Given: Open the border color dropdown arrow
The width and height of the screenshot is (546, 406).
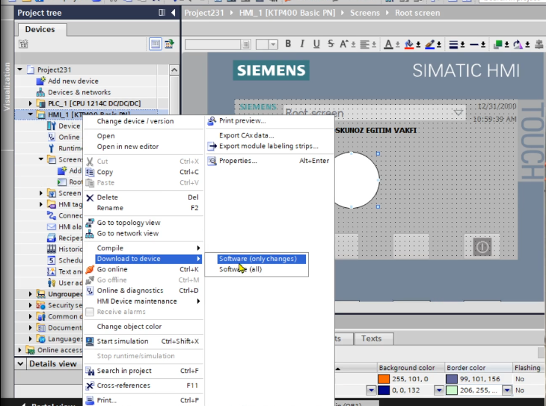Looking at the screenshot, I should (x=507, y=390).
